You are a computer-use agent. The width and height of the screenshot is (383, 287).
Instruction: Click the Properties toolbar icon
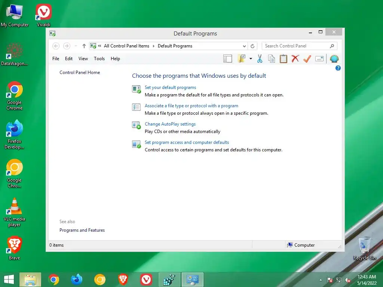(319, 59)
